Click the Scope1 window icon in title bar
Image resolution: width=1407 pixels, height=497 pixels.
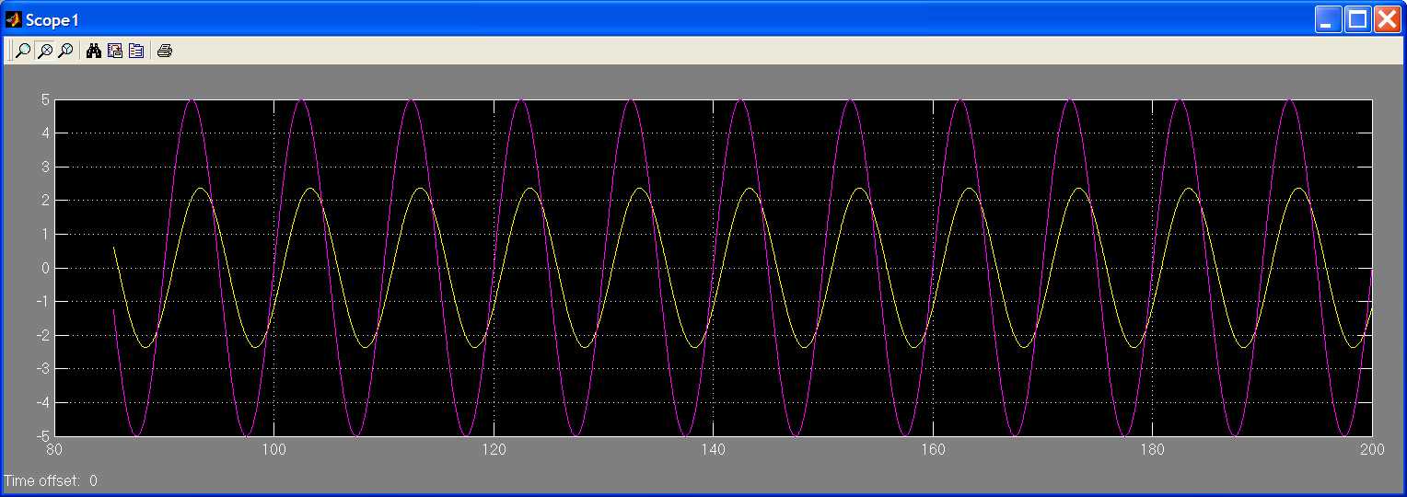(14, 19)
